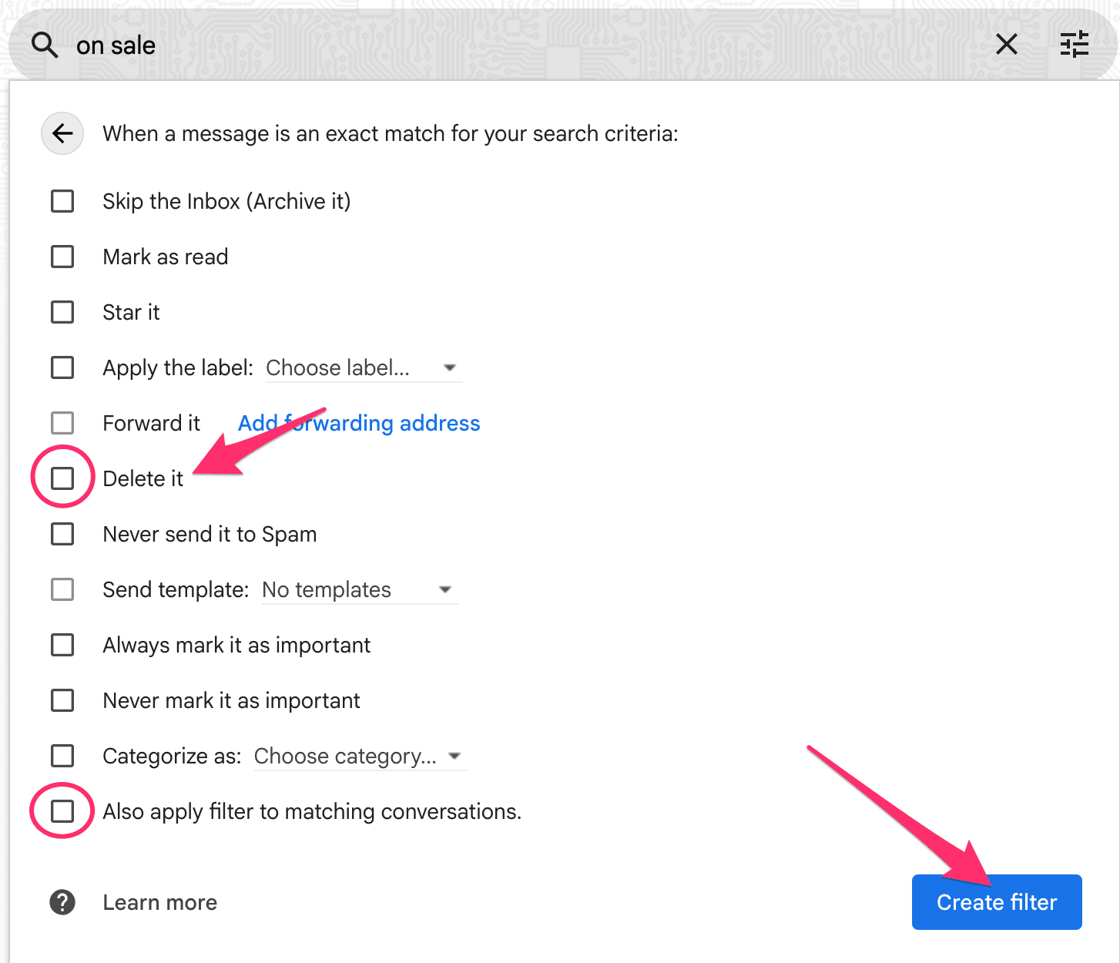Viewport: 1120px width, 963px height.
Task: Open the No templates dropdown
Action: click(x=359, y=589)
